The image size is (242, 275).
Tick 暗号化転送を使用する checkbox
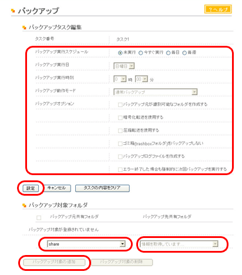pos(120,118)
